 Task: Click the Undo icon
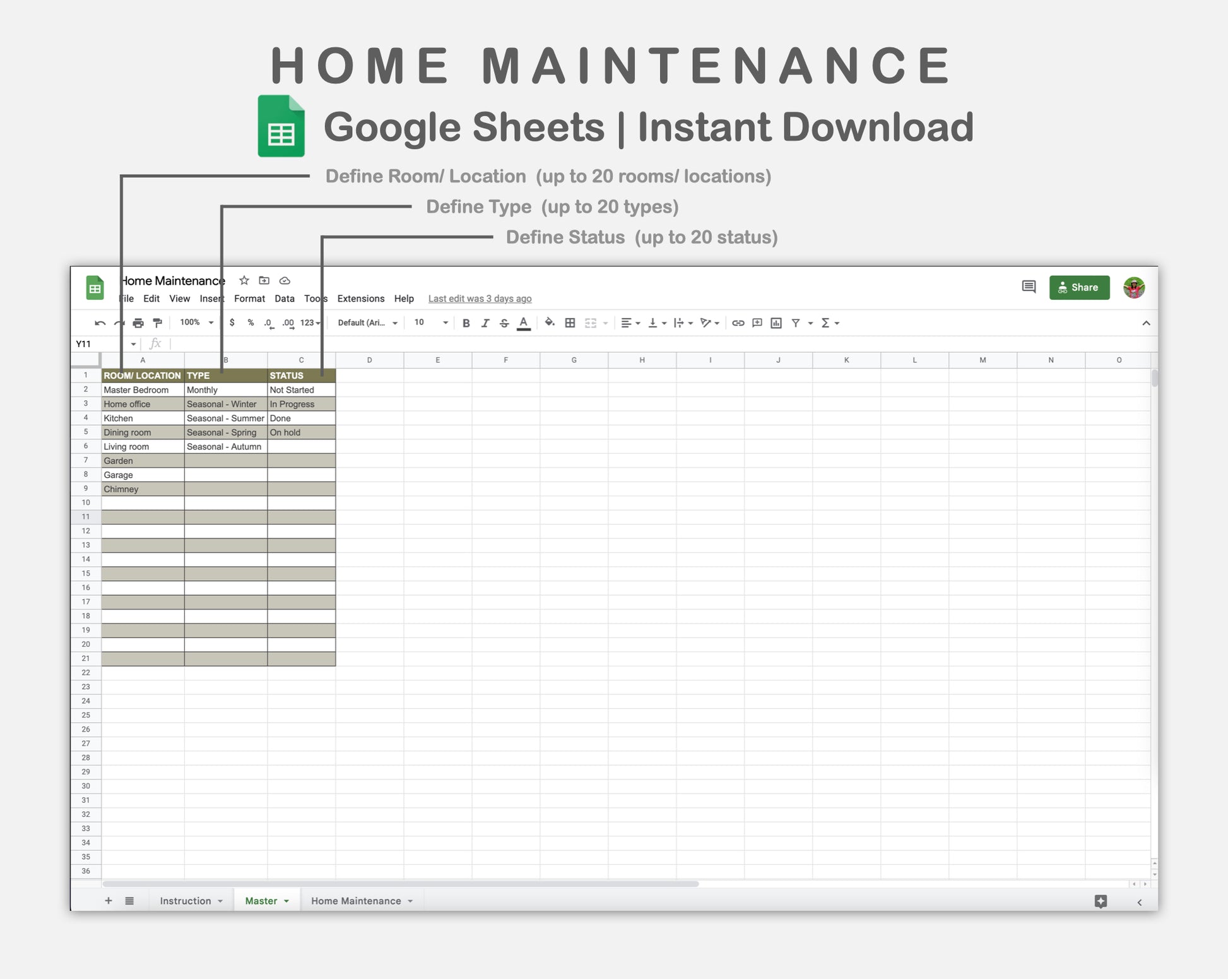click(100, 323)
